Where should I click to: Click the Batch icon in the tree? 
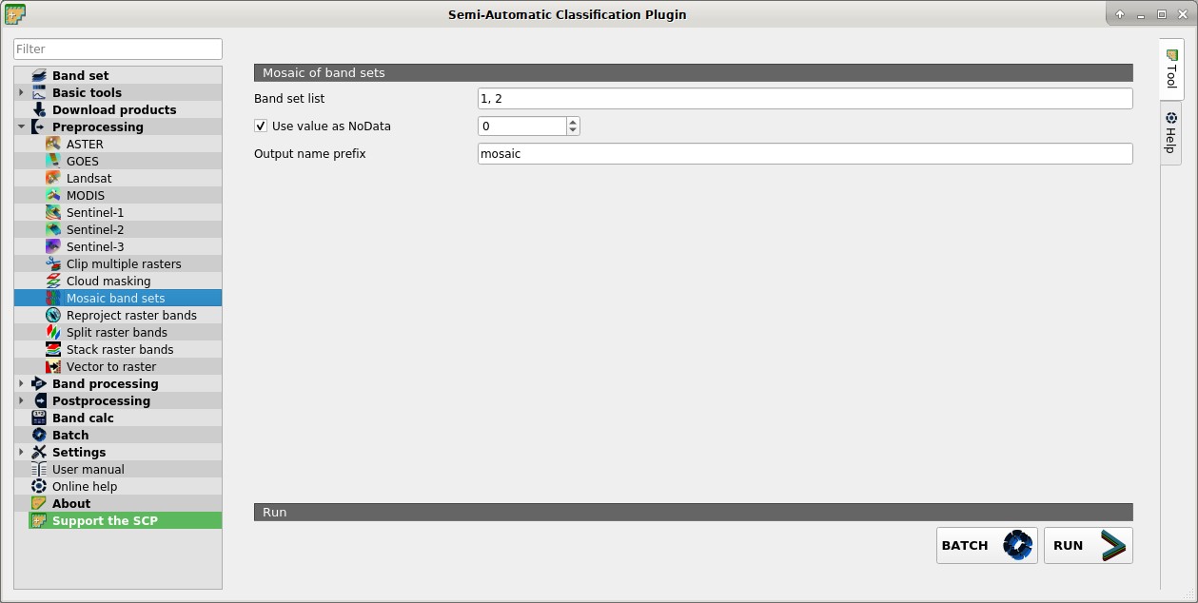tap(39, 435)
